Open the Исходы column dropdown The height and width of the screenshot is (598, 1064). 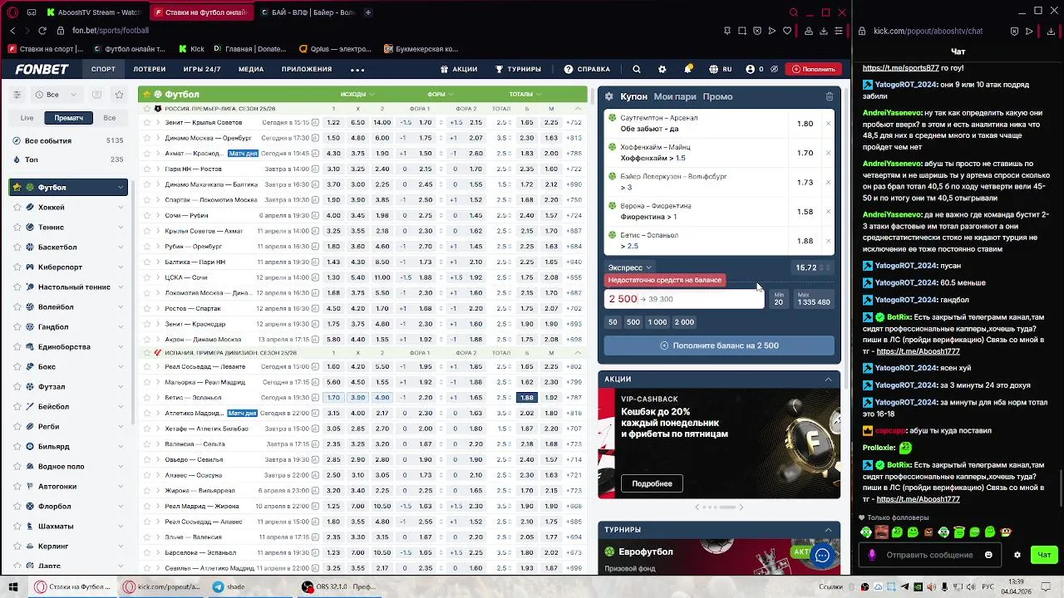tap(357, 95)
